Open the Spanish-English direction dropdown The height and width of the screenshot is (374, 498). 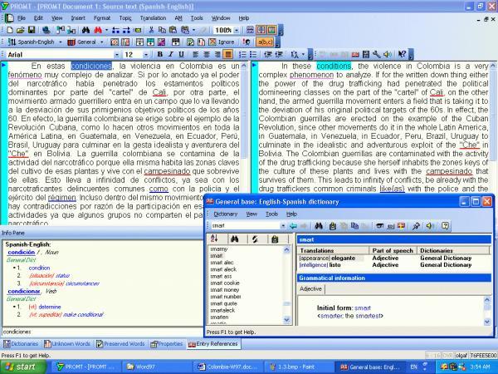(61, 42)
